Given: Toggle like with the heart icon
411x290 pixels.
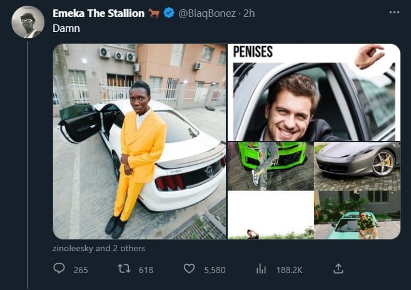Looking at the screenshot, I should 190,269.
